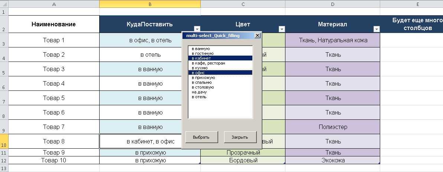
Task: Select row 13 header
Action: (4, 168)
